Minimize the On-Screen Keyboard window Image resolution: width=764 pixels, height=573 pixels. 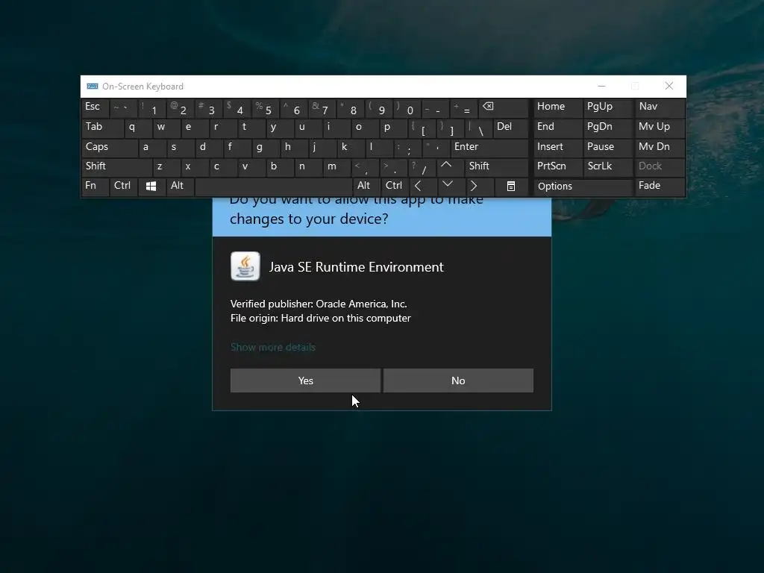(x=602, y=87)
